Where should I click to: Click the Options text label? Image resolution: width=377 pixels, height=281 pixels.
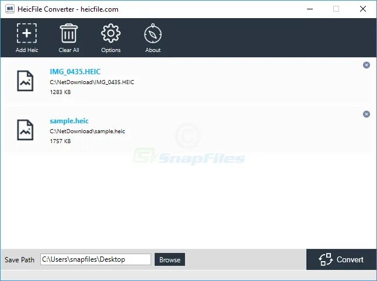tap(111, 50)
